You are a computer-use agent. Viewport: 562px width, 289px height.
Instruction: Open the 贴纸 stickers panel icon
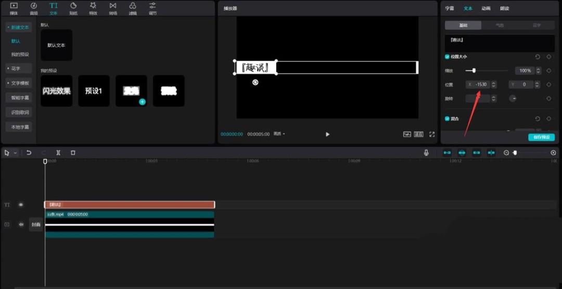(73, 8)
